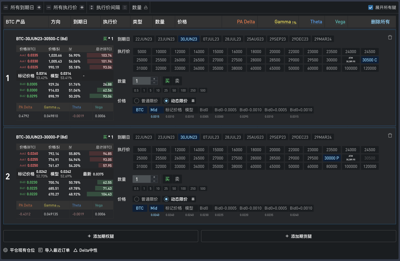The image size is (400, 261).
Task: Choose 29SEP23 expiry in leg 2
Action: pyautogui.click(x=277, y=137)
